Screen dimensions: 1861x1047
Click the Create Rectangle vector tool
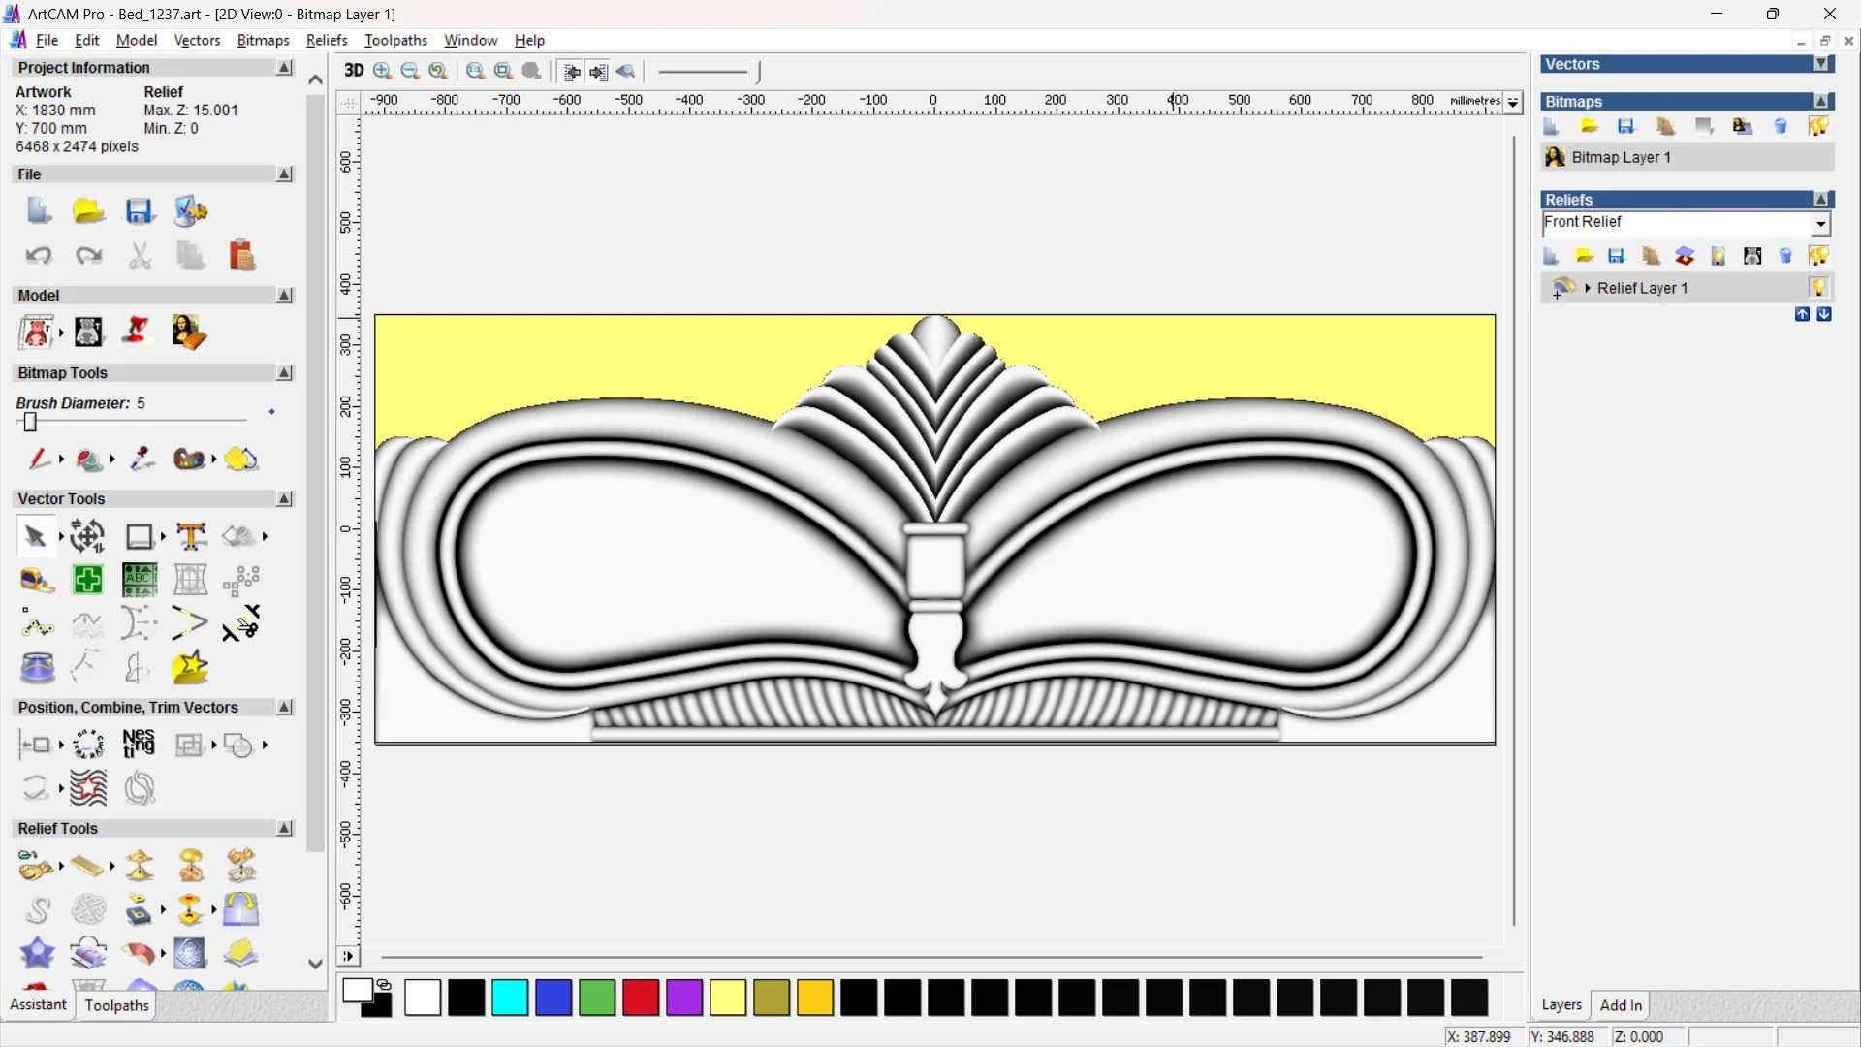140,536
